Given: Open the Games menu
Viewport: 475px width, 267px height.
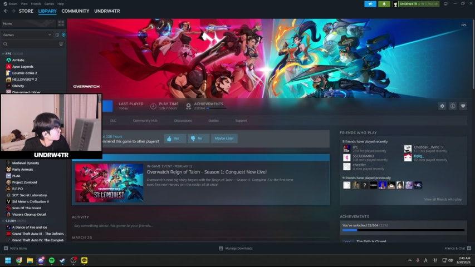Looking at the screenshot, I should tap(49, 4).
